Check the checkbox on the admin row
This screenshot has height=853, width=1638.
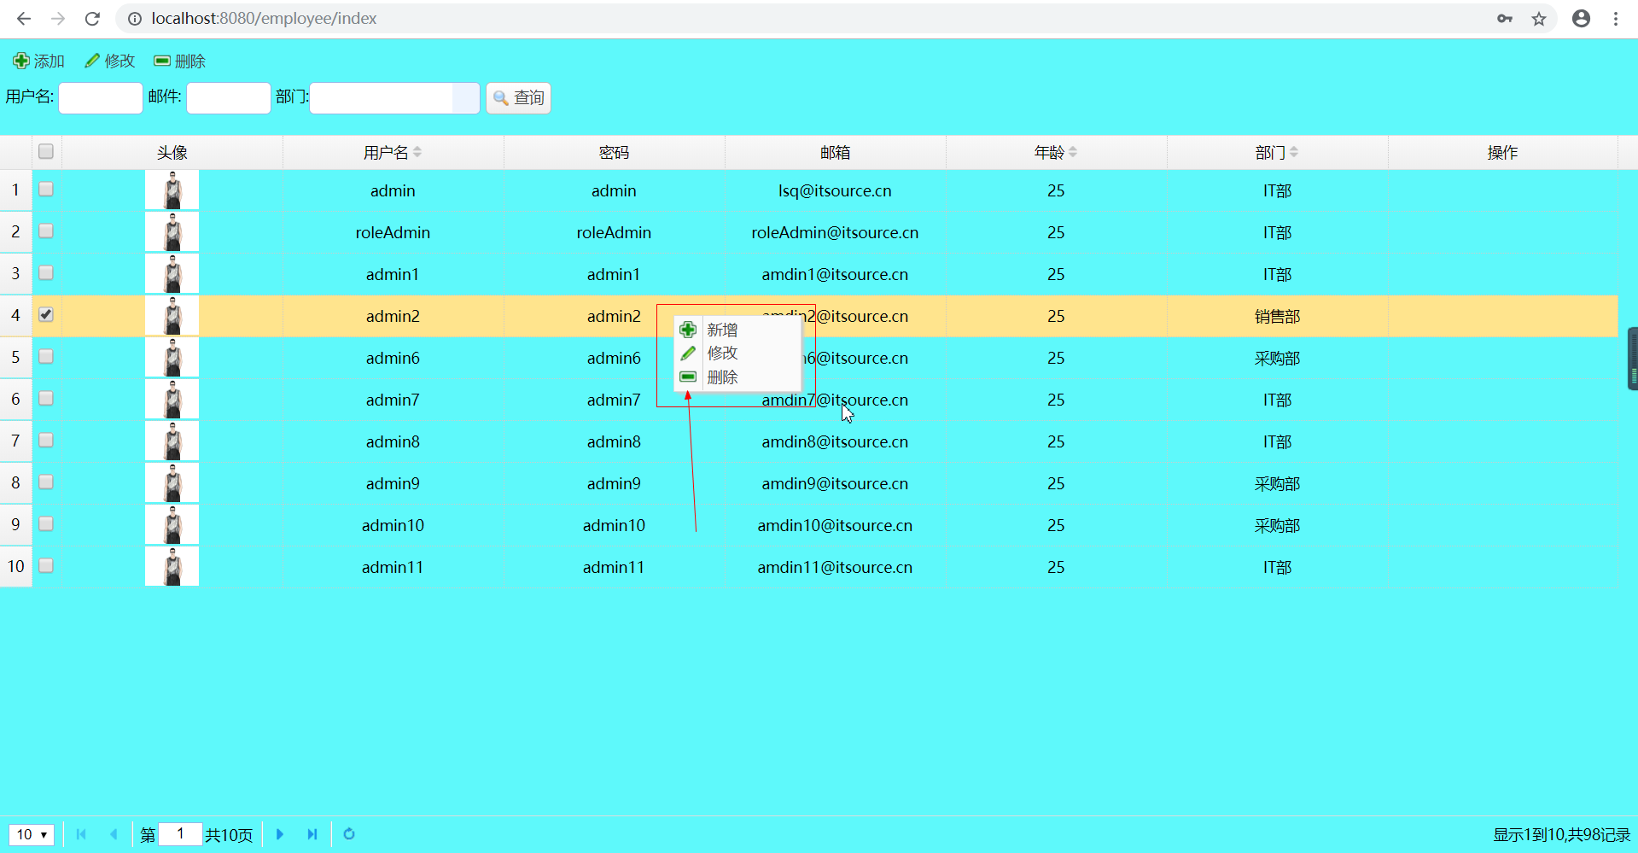[46, 190]
